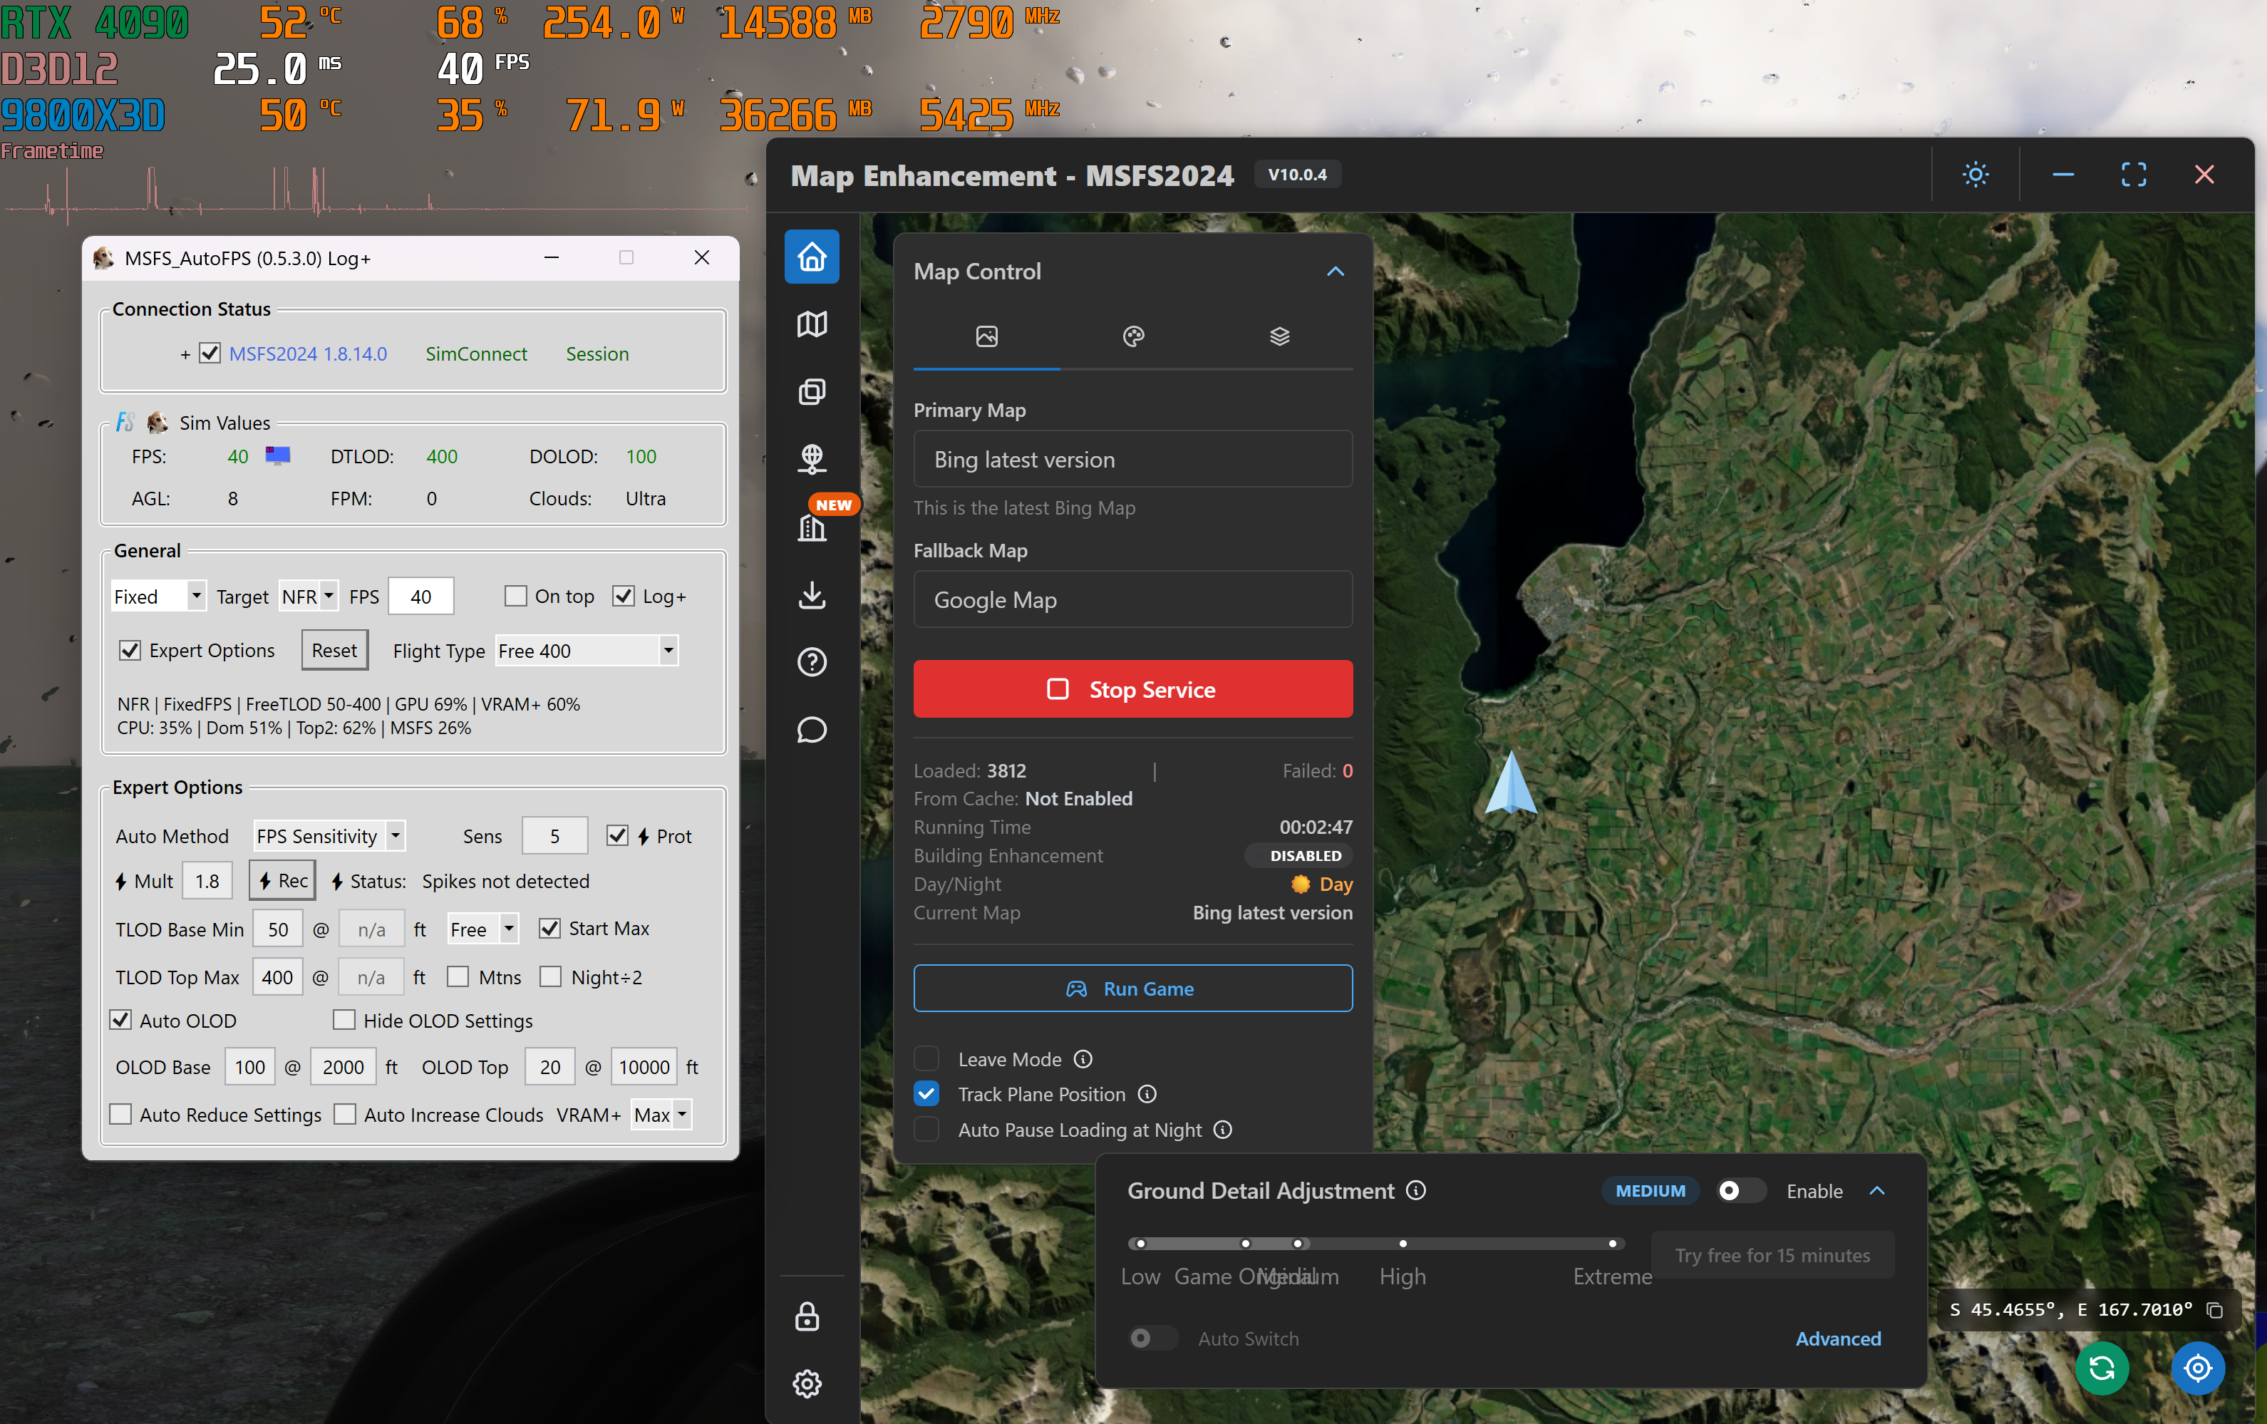Viewport: 2267px width, 1424px height.
Task: Copy the coordinates with the copy icon
Action: (2215, 1310)
